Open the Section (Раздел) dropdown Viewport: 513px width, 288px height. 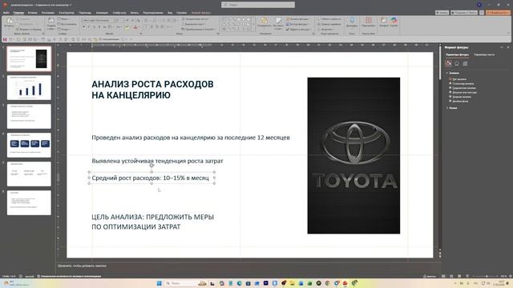pos(64,30)
